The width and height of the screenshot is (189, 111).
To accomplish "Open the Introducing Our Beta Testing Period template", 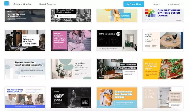I will pyautogui.click(x=25, y=40).
